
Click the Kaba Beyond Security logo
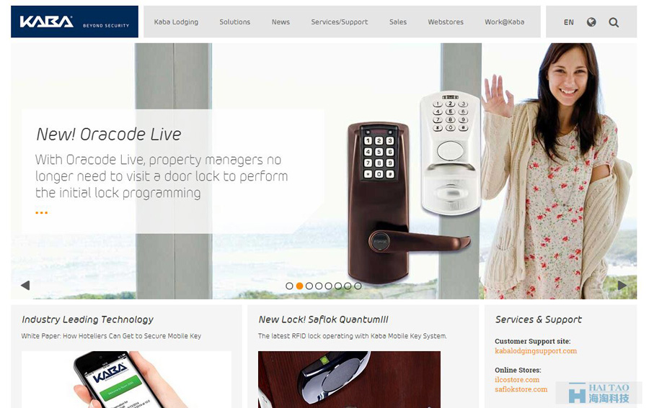(74, 22)
